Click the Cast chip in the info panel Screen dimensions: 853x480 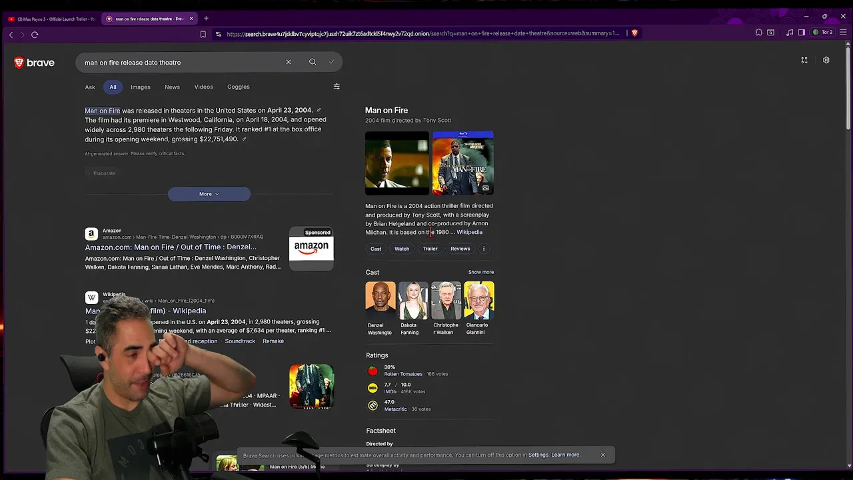coord(376,249)
